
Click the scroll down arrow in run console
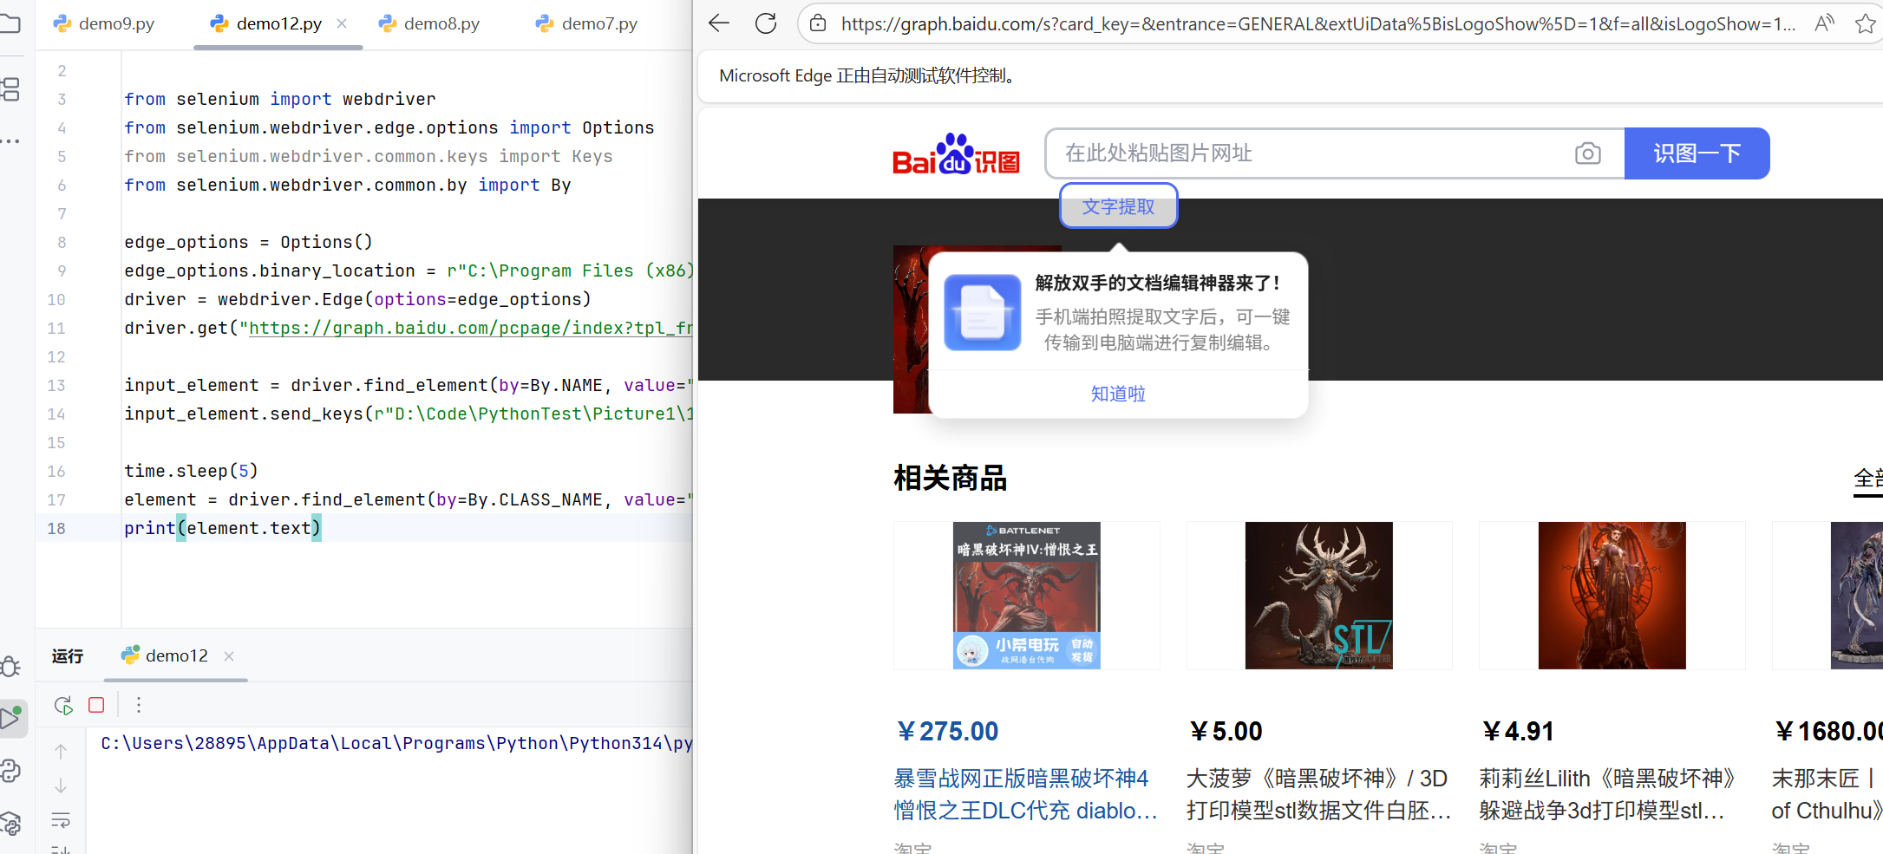[61, 786]
